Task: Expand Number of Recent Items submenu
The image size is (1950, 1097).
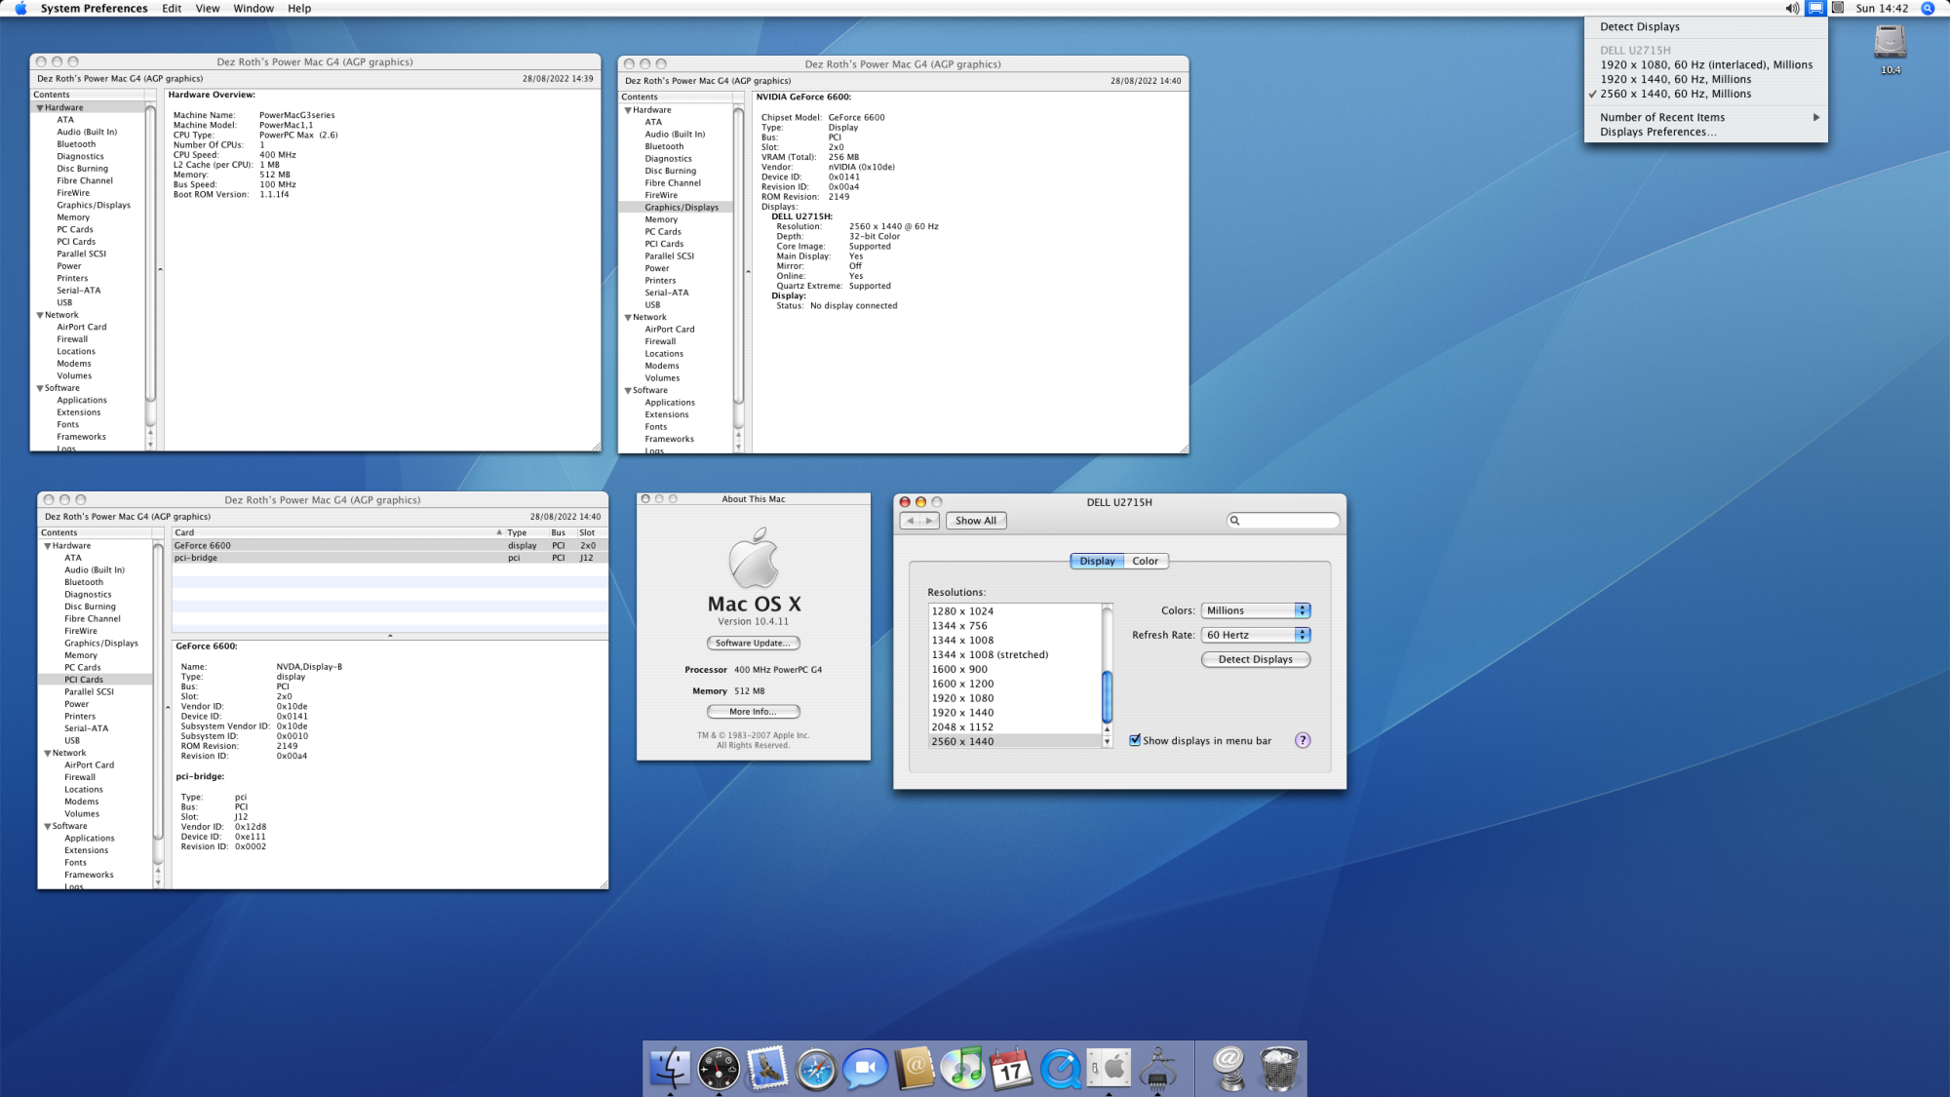Action: pyautogui.click(x=1706, y=117)
